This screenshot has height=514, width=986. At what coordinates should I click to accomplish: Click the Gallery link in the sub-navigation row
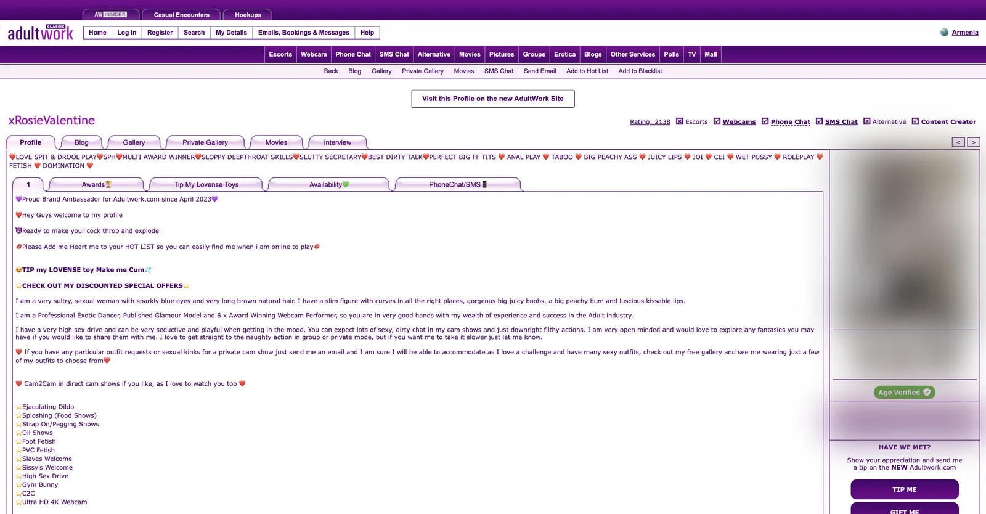pyautogui.click(x=381, y=71)
